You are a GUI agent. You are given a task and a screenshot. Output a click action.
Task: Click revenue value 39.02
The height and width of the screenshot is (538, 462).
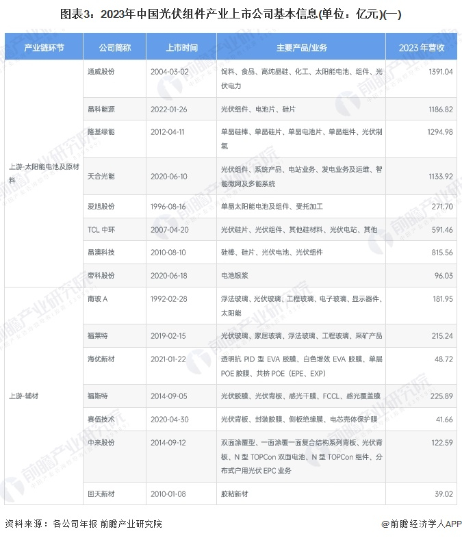[444, 494]
